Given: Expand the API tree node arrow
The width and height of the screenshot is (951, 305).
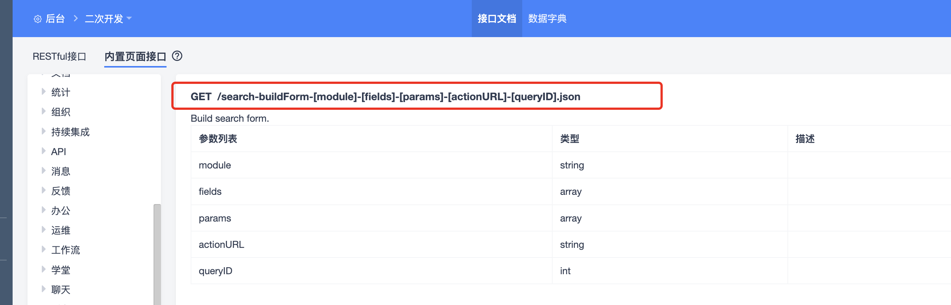Looking at the screenshot, I should (43, 151).
